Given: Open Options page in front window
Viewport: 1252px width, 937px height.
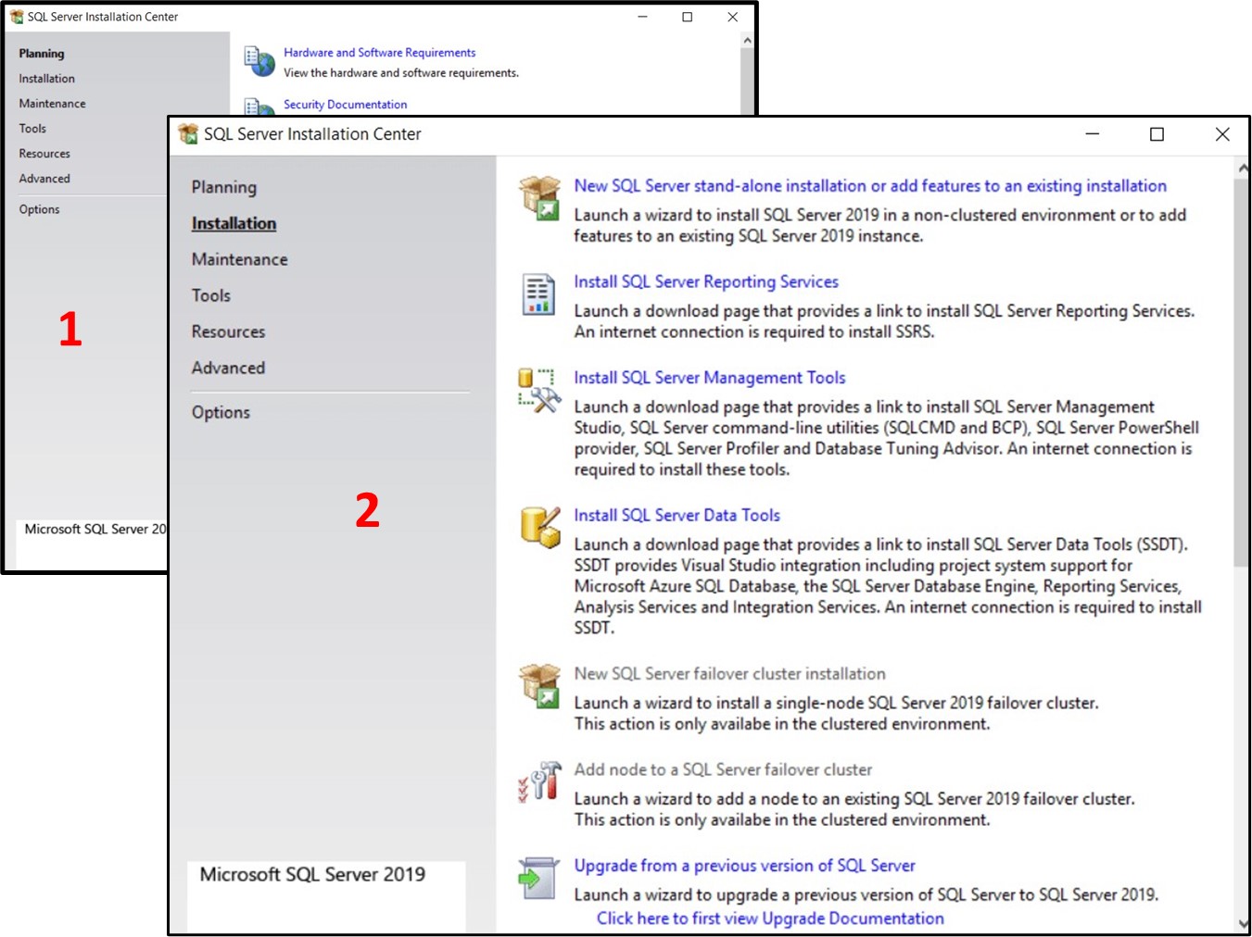Looking at the screenshot, I should click(x=221, y=412).
